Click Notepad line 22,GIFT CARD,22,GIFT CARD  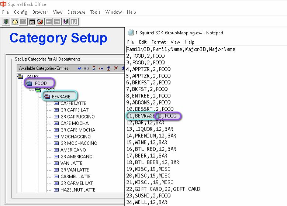click(163, 189)
